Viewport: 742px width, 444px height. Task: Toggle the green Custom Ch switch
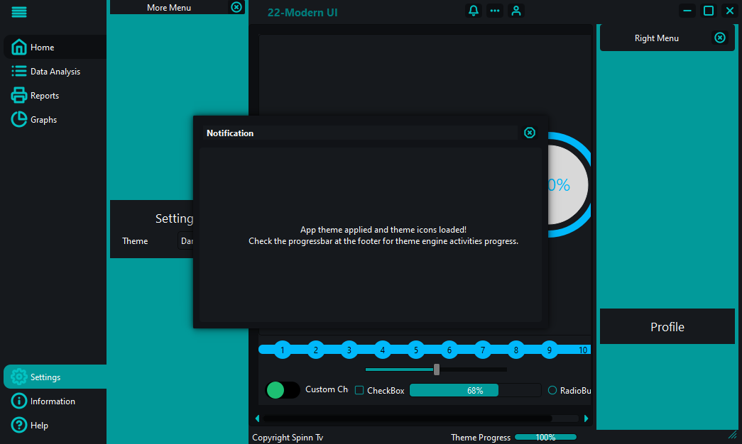[x=283, y=390]
